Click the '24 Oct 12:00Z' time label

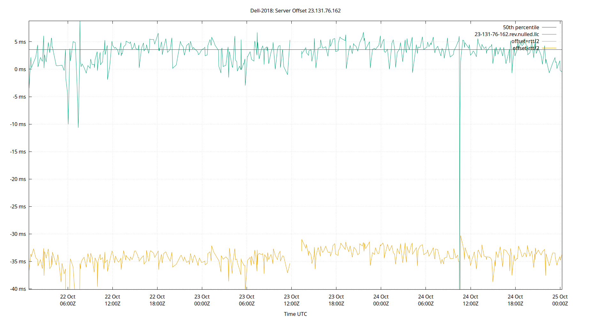click(x=471, y=300)
